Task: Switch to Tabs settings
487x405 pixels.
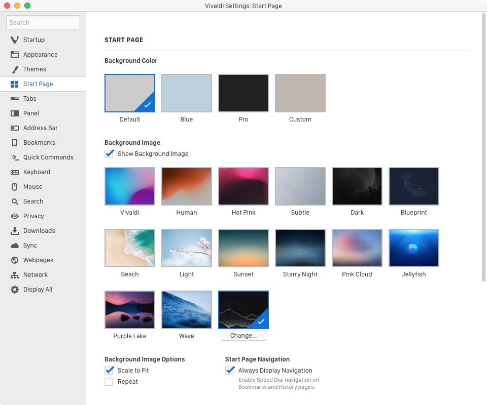Action: pyautogui.click(x=43, y=99)
